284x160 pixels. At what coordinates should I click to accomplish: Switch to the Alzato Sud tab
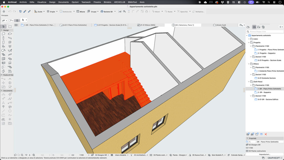click(x=219, y=25)
